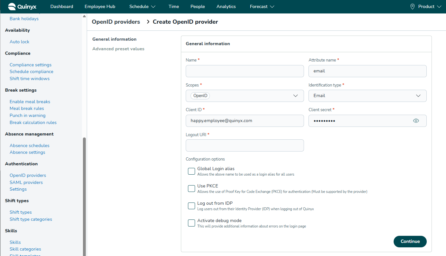
Task: Open the Employee Hub menu item
Action: coord(100,6)
